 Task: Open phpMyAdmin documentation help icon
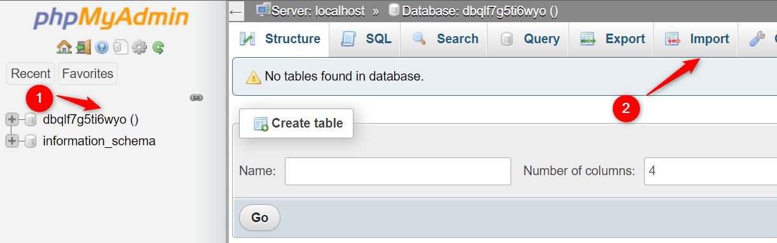click(x=102, y=47)
